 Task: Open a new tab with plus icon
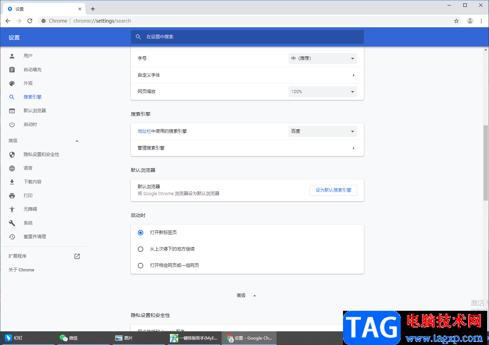[x=93, y=9]
